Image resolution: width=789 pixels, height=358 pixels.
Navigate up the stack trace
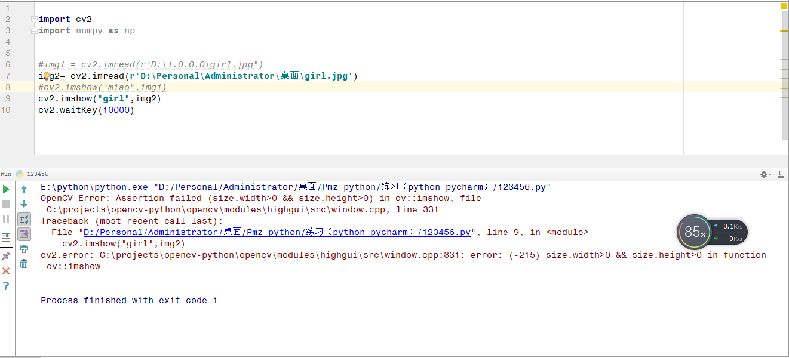(x=23, y=189)
